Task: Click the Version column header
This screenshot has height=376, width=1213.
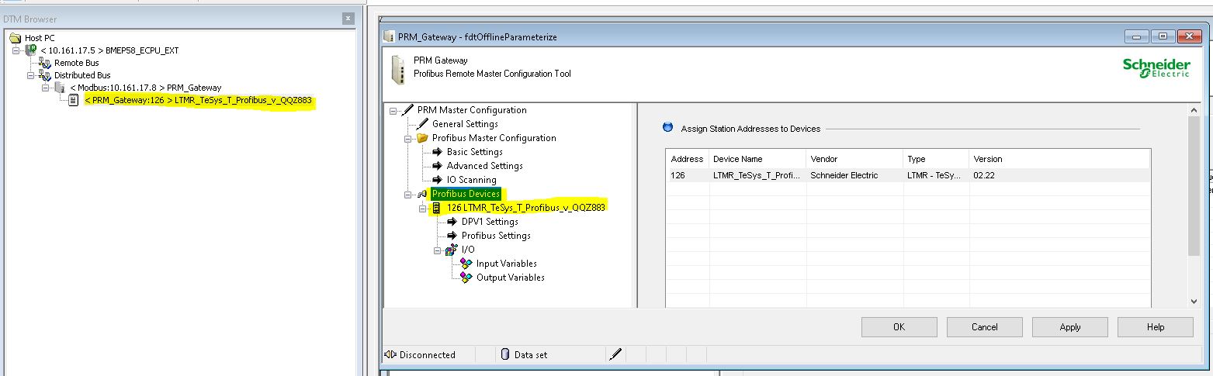Action: pos(1060,159)
